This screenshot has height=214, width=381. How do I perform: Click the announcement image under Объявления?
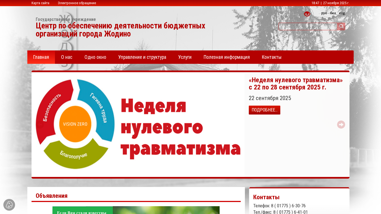[136, 210]
